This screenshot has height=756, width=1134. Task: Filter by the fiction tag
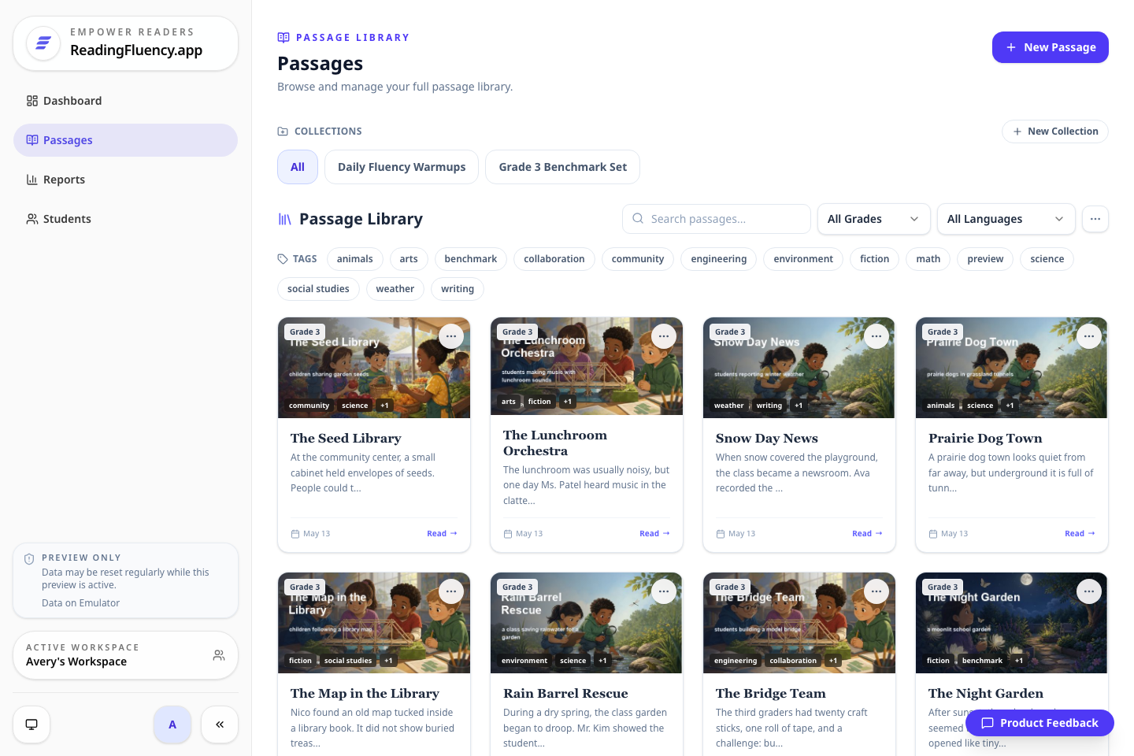pyautogui.click(x=875, y=259)
